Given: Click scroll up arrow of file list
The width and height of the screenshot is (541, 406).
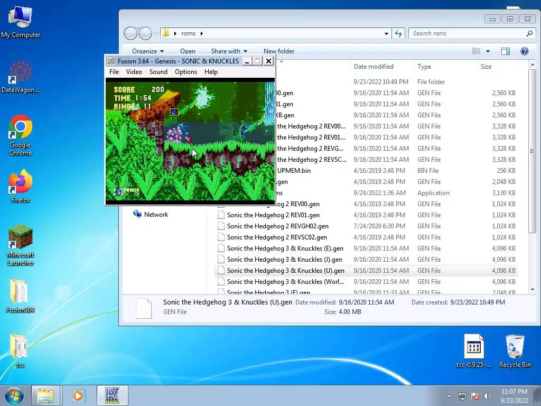Looking at the screenshot, I should 532,64.
